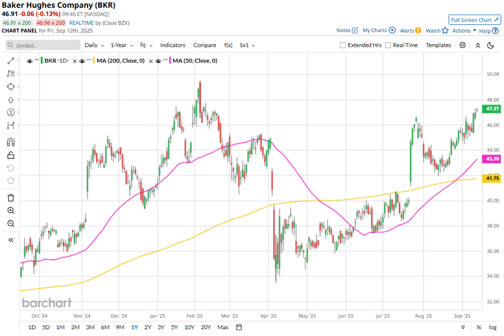Open Notes editor

coord(347,30)
